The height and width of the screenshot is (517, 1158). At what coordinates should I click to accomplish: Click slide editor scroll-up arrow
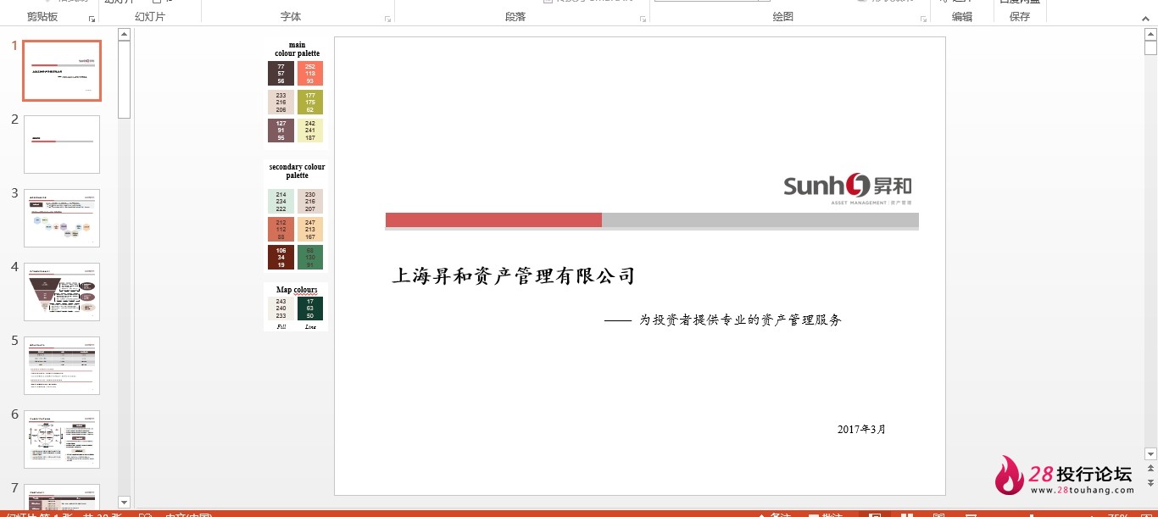coord(1150,35)
